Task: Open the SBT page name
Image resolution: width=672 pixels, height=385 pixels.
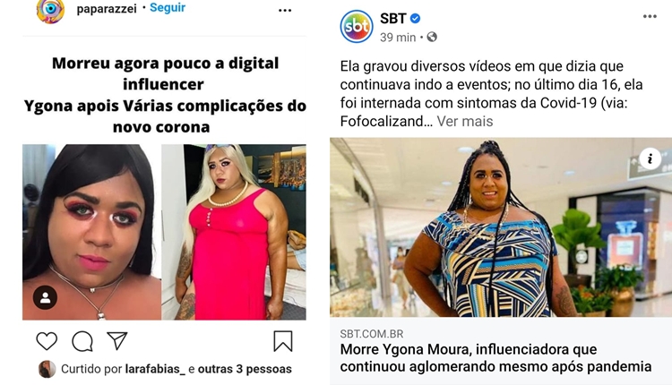Action: (x=393, y=19)
